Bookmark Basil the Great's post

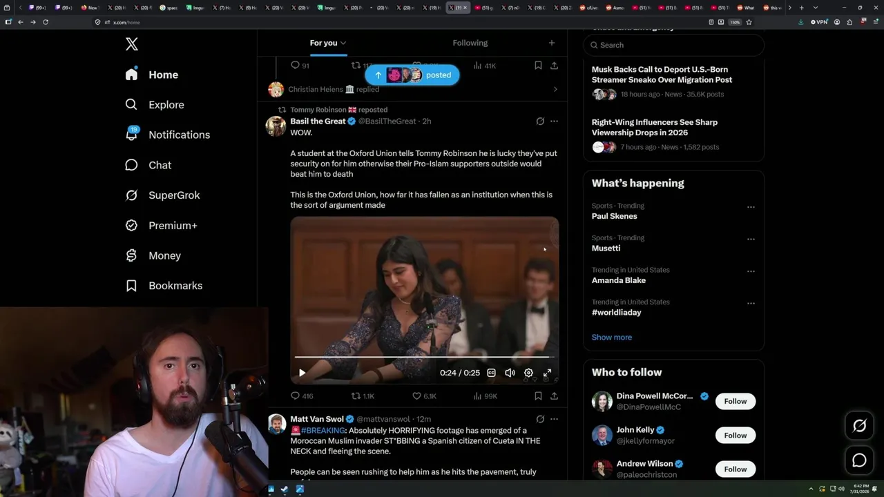pos(538,396)
